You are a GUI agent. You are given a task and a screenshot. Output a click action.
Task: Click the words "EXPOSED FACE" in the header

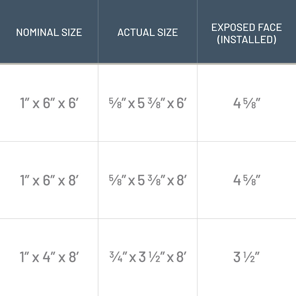(246, 27)
